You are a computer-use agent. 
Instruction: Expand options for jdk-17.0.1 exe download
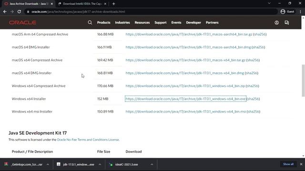100,164
